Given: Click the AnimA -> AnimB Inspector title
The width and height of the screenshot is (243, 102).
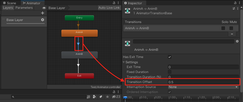Looking at the screenshot, I should [145, 9].
